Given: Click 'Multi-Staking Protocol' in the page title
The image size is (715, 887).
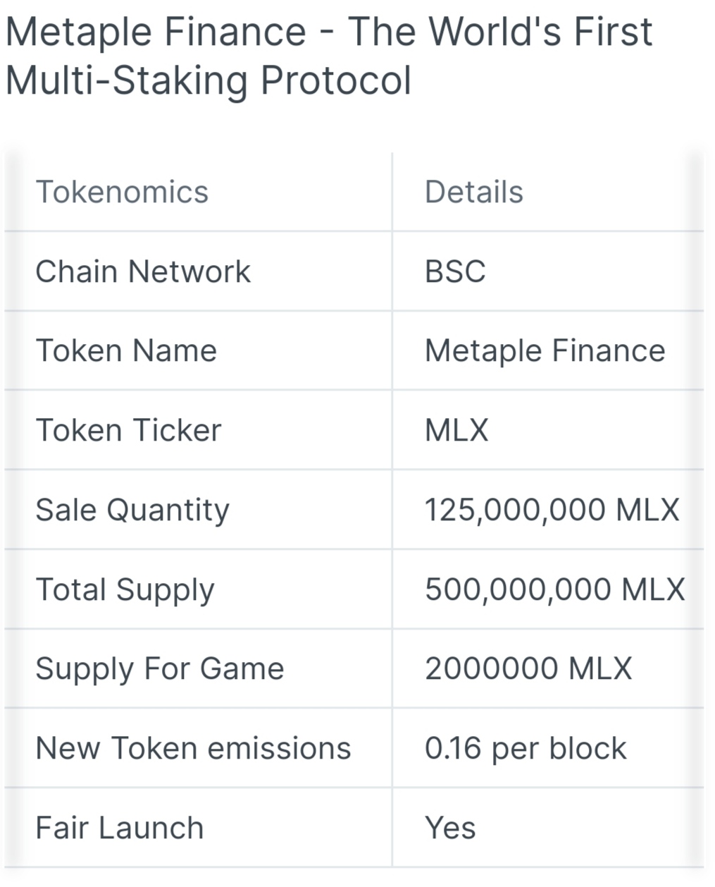Looking at the screenshot, I should point(209,80).
